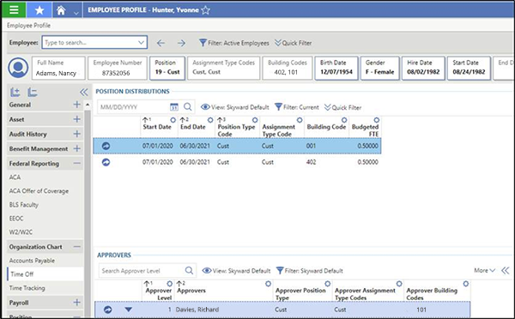The image size is (515, 319).
Task: Select Time Off in the sidebar
Action: (45, 274)
